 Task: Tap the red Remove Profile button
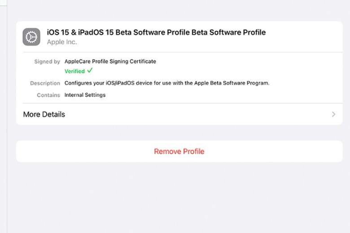pyautogui.click(x=179, y=151)
